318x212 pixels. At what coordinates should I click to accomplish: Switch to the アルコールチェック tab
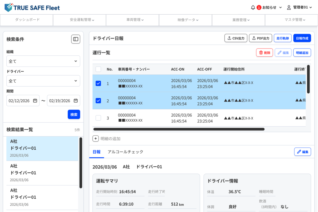pyautogui.click(x=125, y=152)
